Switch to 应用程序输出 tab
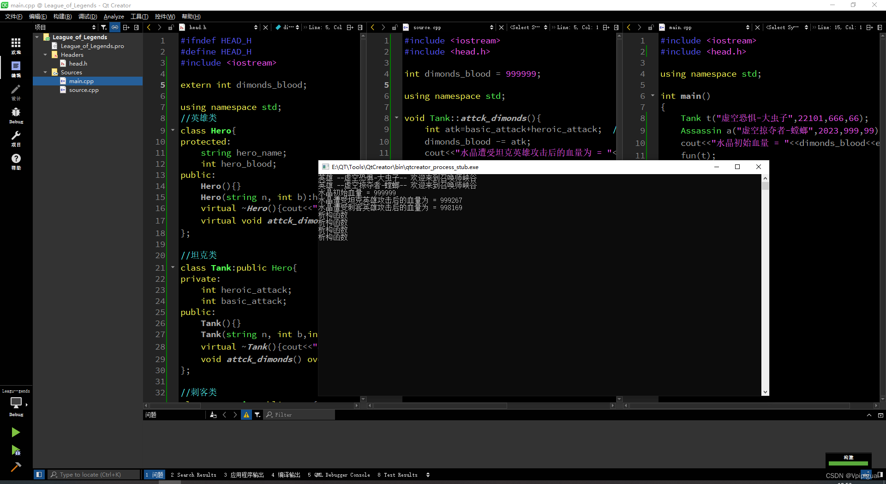The width and height of the screenshot is (886, 484). [244, 475]
